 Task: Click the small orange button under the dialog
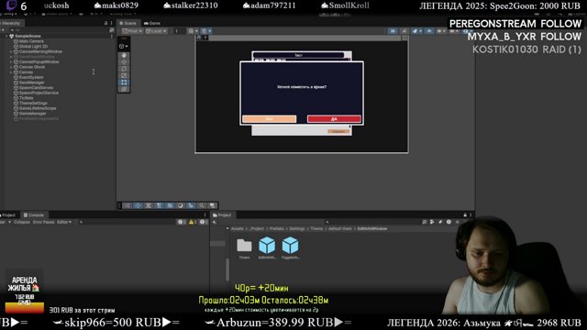[x=338, y=131]
